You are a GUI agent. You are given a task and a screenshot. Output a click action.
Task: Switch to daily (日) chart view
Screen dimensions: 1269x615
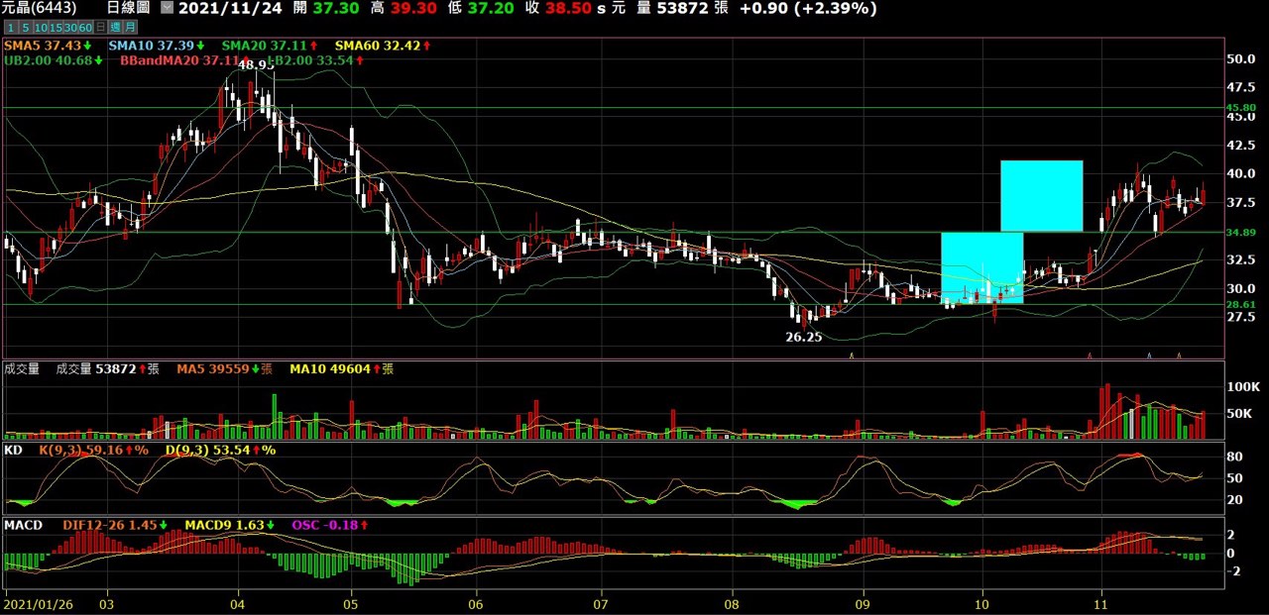click(102, 27)
